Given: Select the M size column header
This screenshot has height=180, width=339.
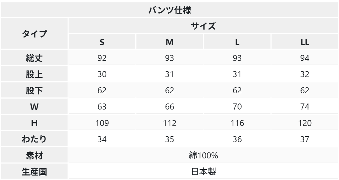Looking at the screenshot, I should [169, 42].
